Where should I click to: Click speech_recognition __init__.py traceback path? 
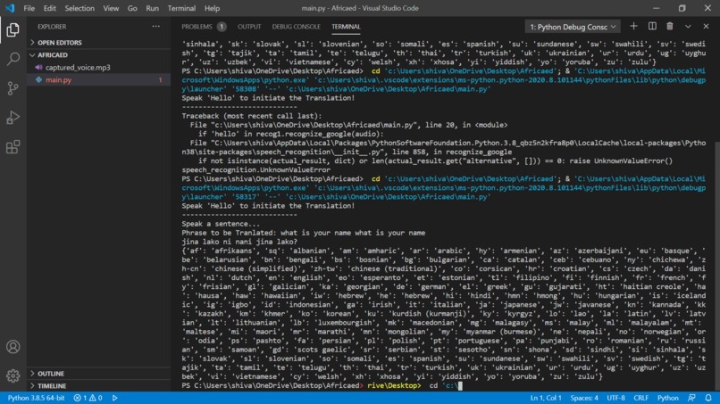(x=443, y=147)
